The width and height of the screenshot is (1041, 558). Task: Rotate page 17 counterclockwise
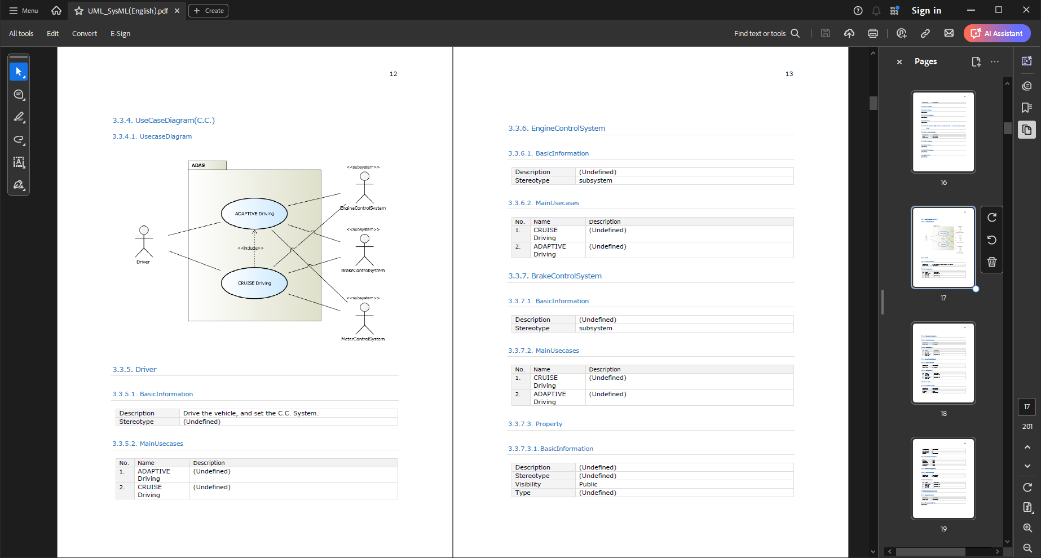pos(992,240)
